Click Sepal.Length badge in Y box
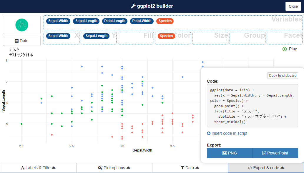 tap(96, 36)
